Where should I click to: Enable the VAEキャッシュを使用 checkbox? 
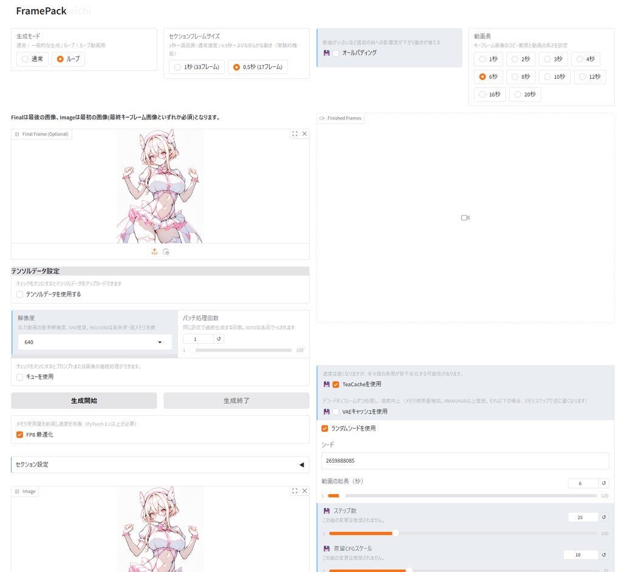(x=336, y=412)
